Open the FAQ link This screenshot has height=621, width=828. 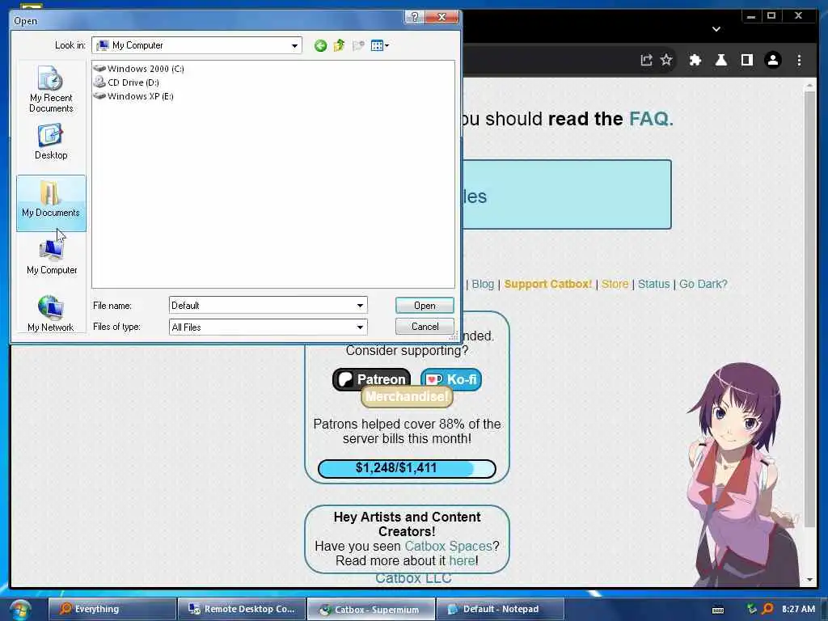pos(651,119)
